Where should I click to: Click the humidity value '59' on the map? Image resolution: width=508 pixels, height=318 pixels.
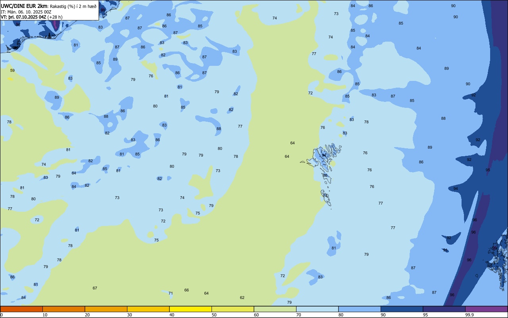12,71
